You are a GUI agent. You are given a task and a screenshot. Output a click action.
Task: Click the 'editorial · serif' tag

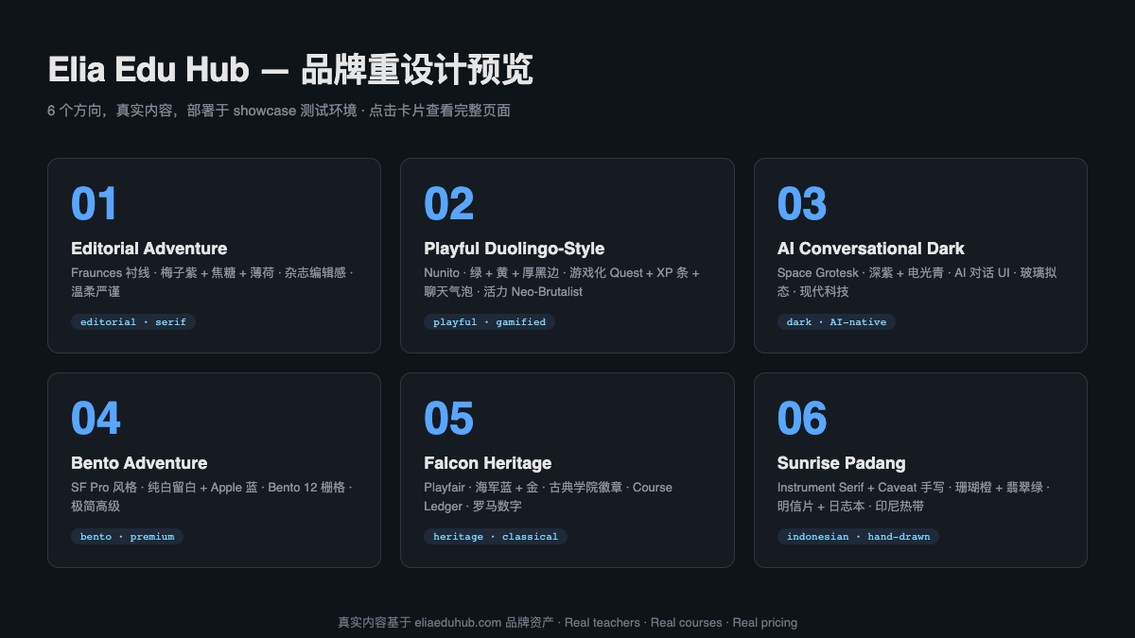click(x=133, y=322)
